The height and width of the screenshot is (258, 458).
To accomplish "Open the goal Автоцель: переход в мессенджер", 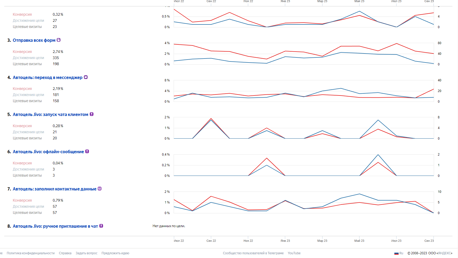I will (48, 77).
